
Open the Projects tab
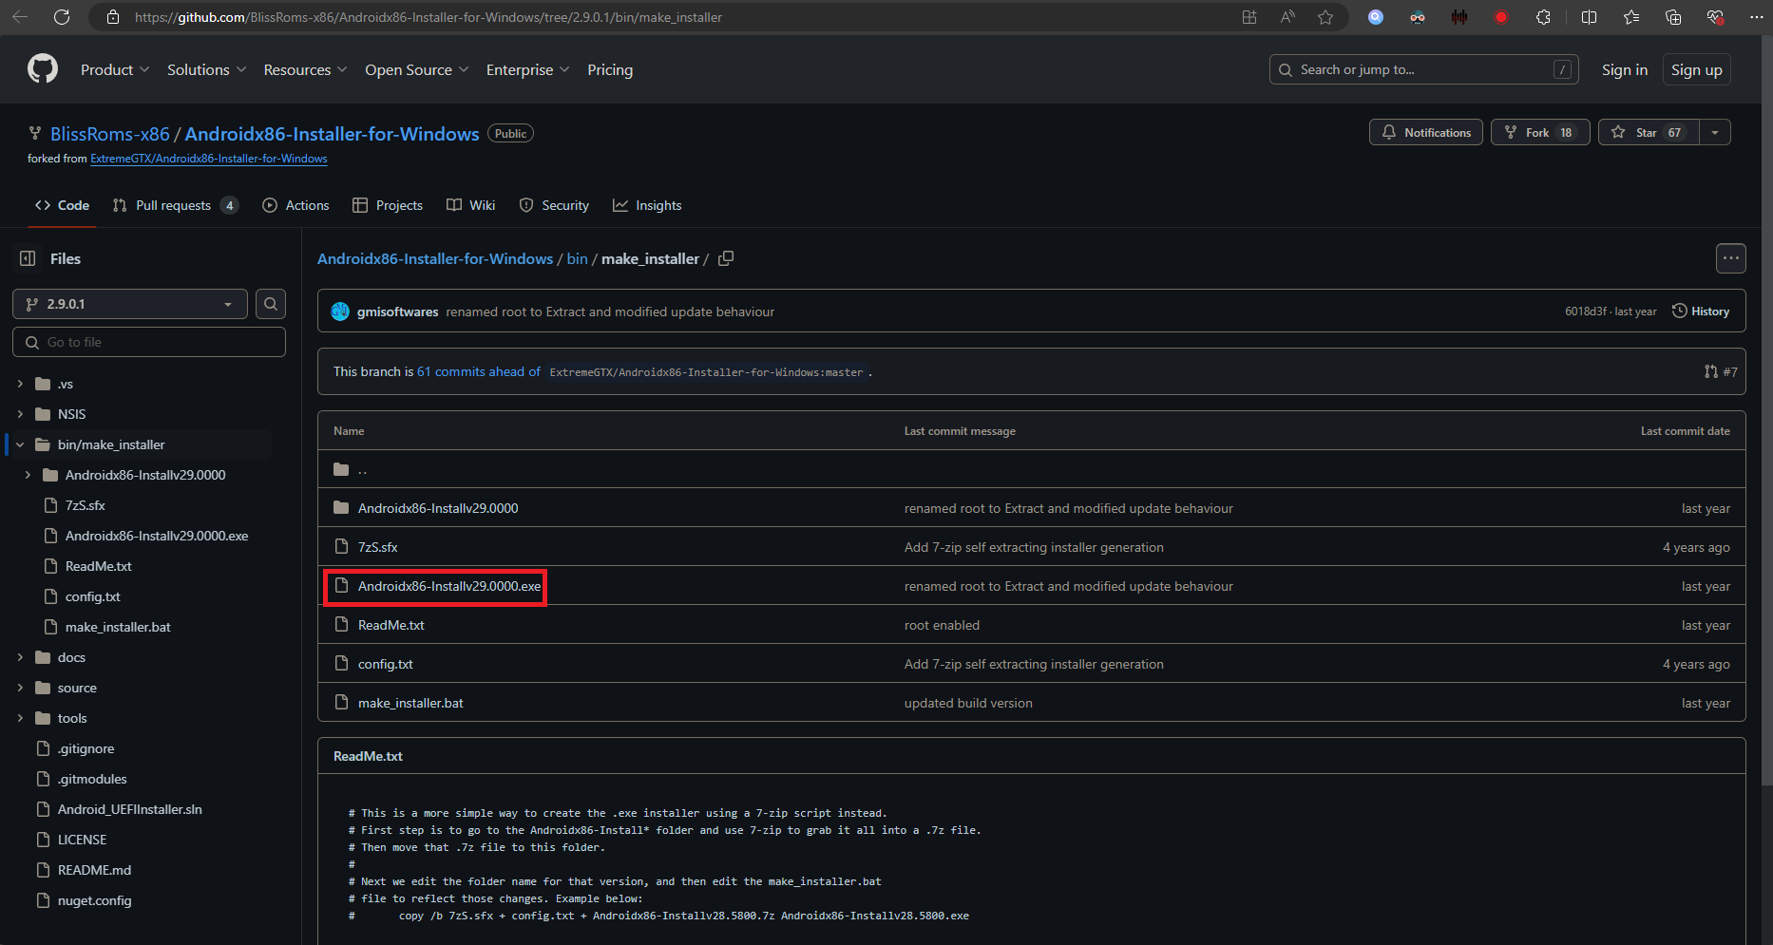[388, 205]
